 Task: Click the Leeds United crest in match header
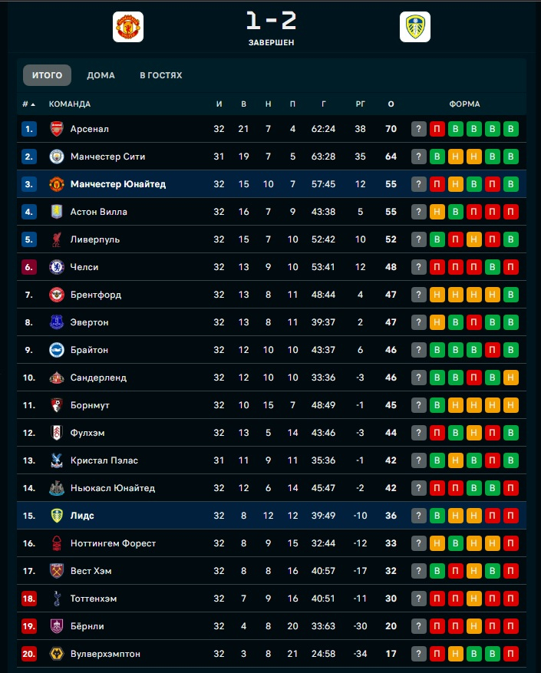414,27
